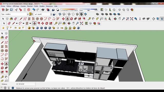The width and height of the screenshot is (164, 92).
Task: Select the Axes tool
Action: pyautogui.click(x=106, y=19)
